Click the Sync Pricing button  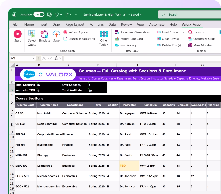coord(125,45)
